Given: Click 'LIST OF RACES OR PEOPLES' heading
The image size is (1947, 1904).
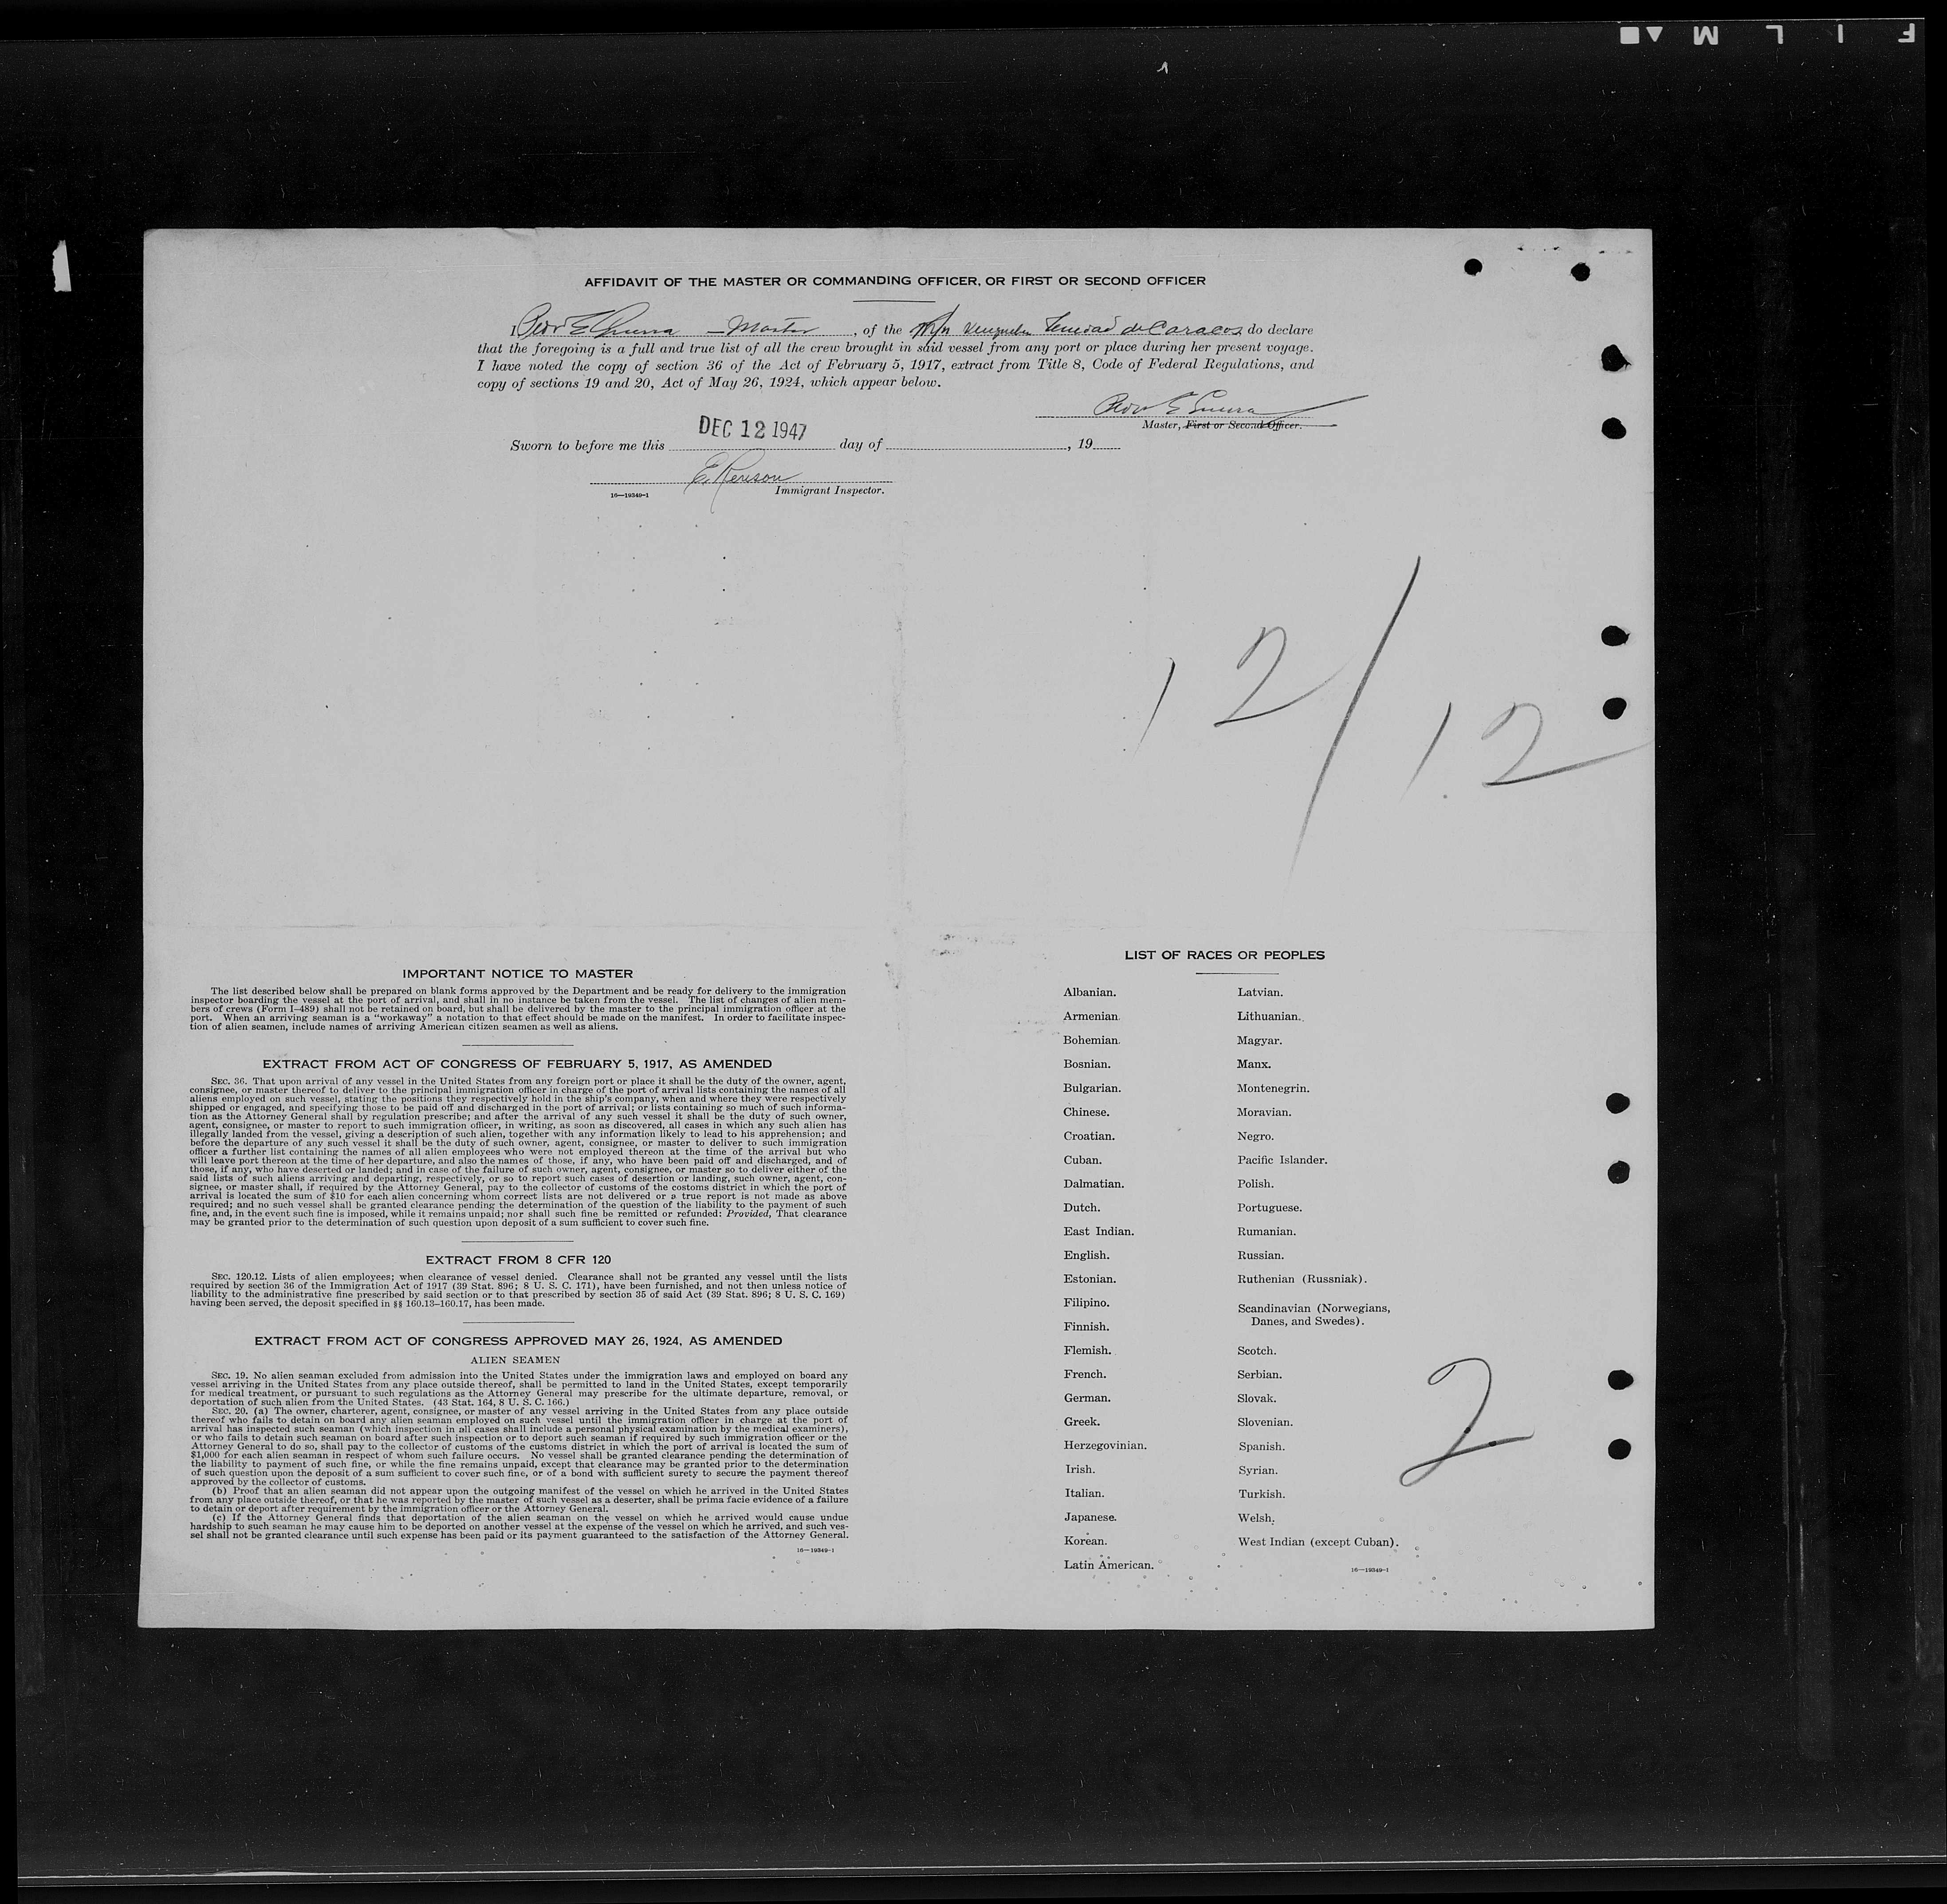Looking at the screenshot, I should click(x=1224, y=955).
